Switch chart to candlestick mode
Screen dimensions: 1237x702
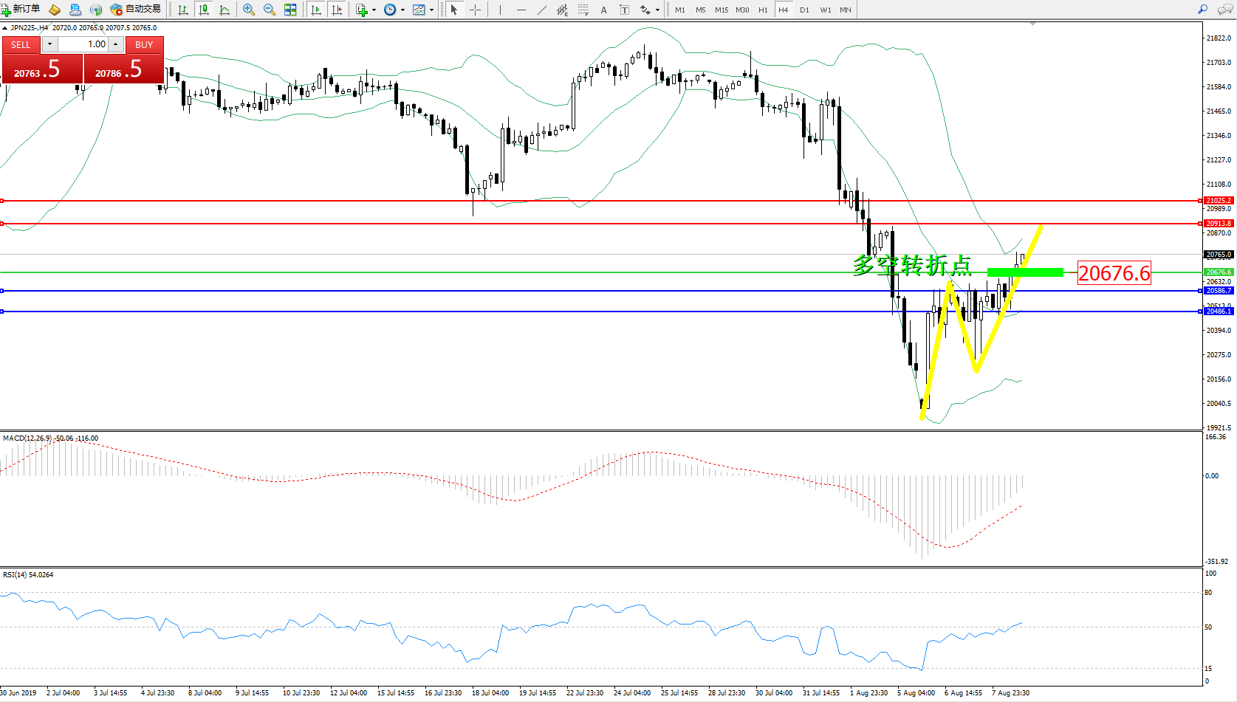coord(204,10)
